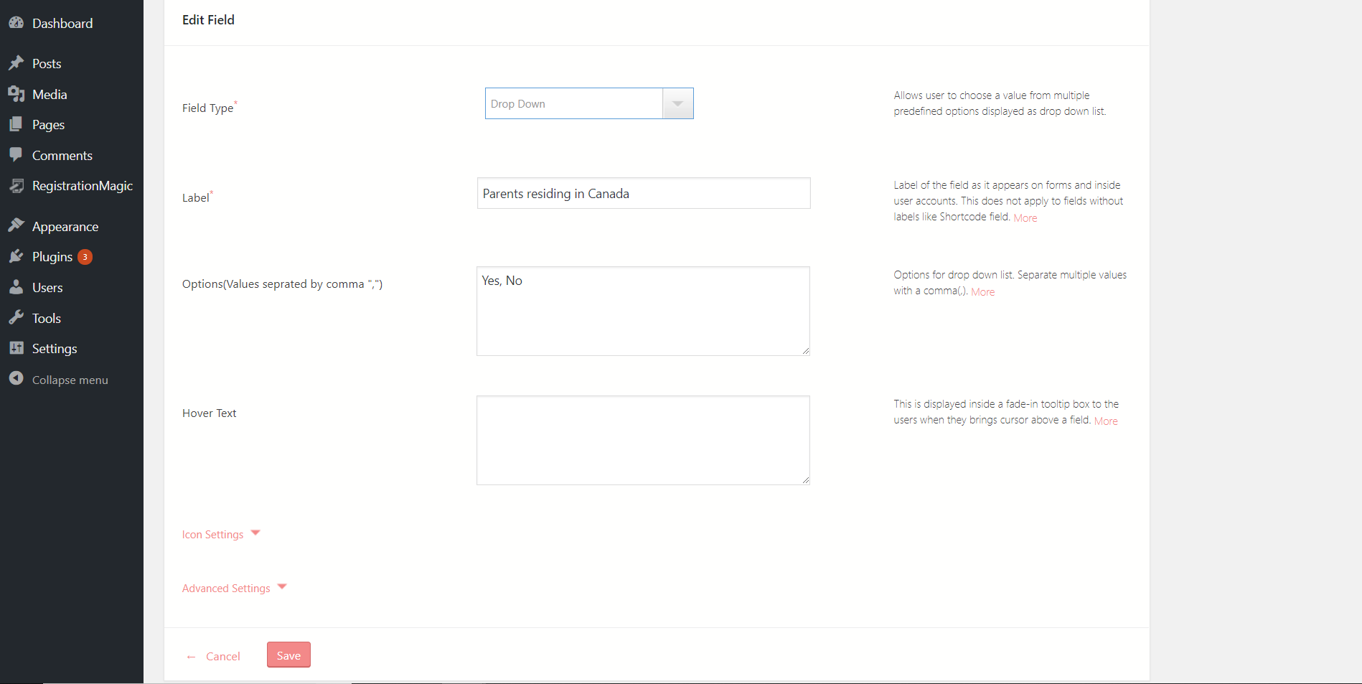Open the Field Type dropdown
Viewport: 1362px width, 684px height.
coord(677,103)
